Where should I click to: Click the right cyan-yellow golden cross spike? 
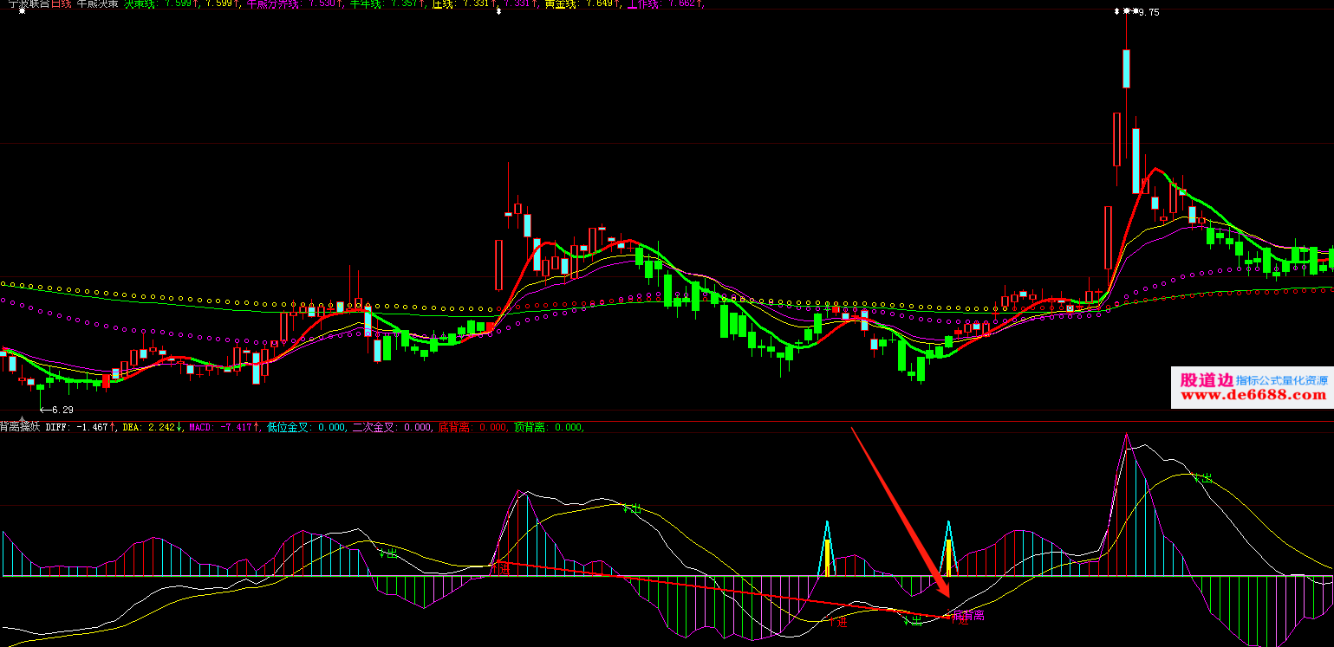click(x=949, y=550)
